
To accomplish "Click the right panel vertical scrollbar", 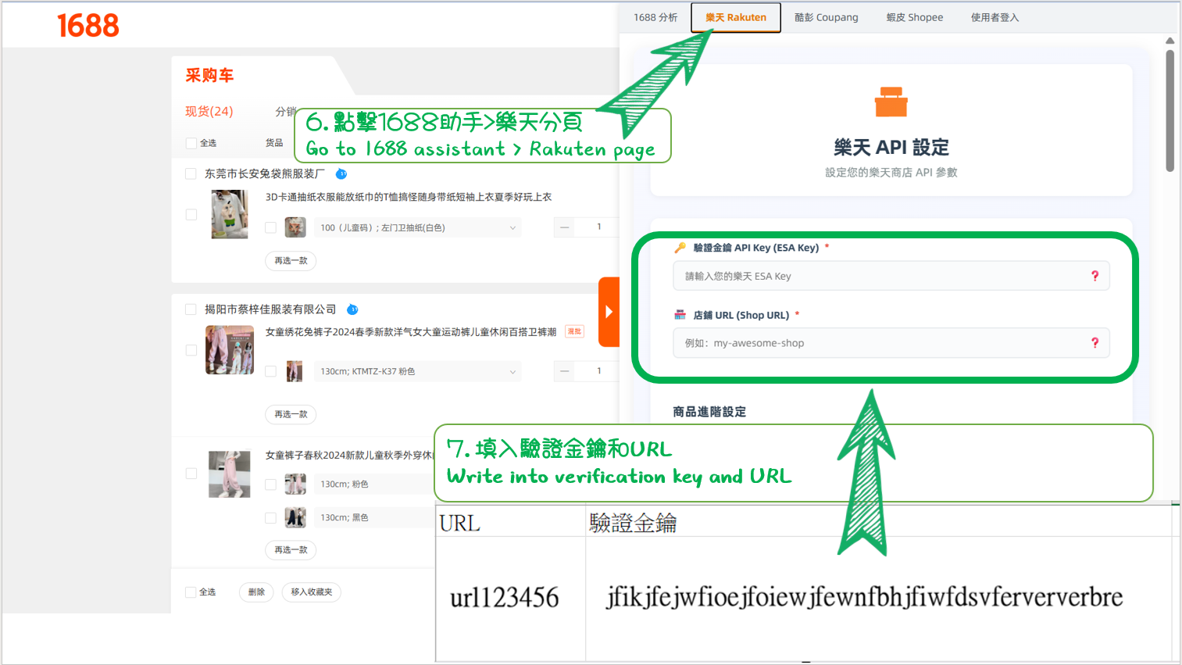I will [1170, 109].
